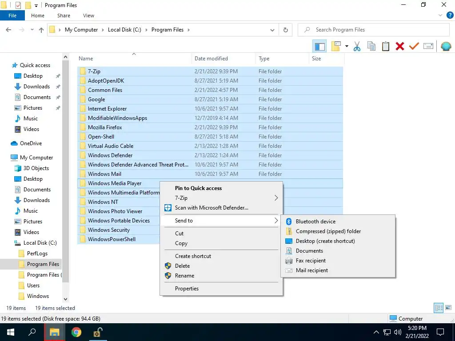Click the Back navigation arrow
Image resolution: width=455 pixels, height=341 pixels.
point(9,30)
